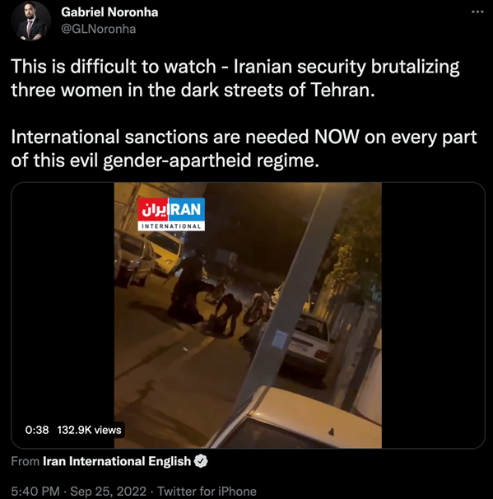Click the 0:38 video duration label
The image size is (493, 499).
pos(37,430)
